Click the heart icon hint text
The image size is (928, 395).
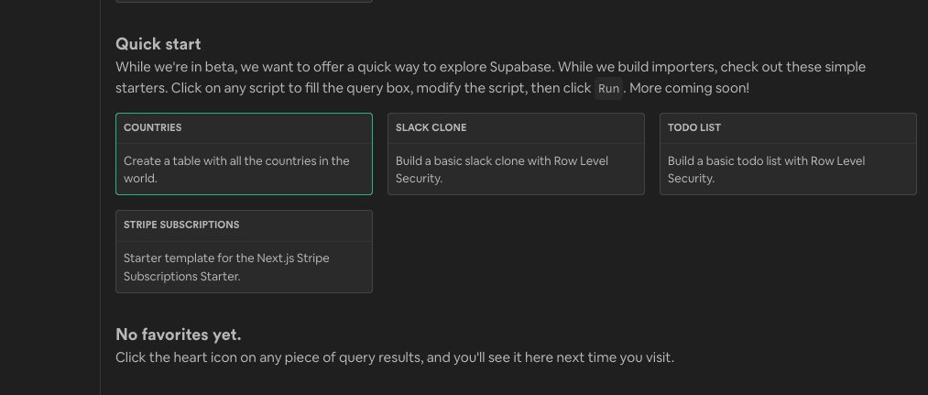[394, 357]
